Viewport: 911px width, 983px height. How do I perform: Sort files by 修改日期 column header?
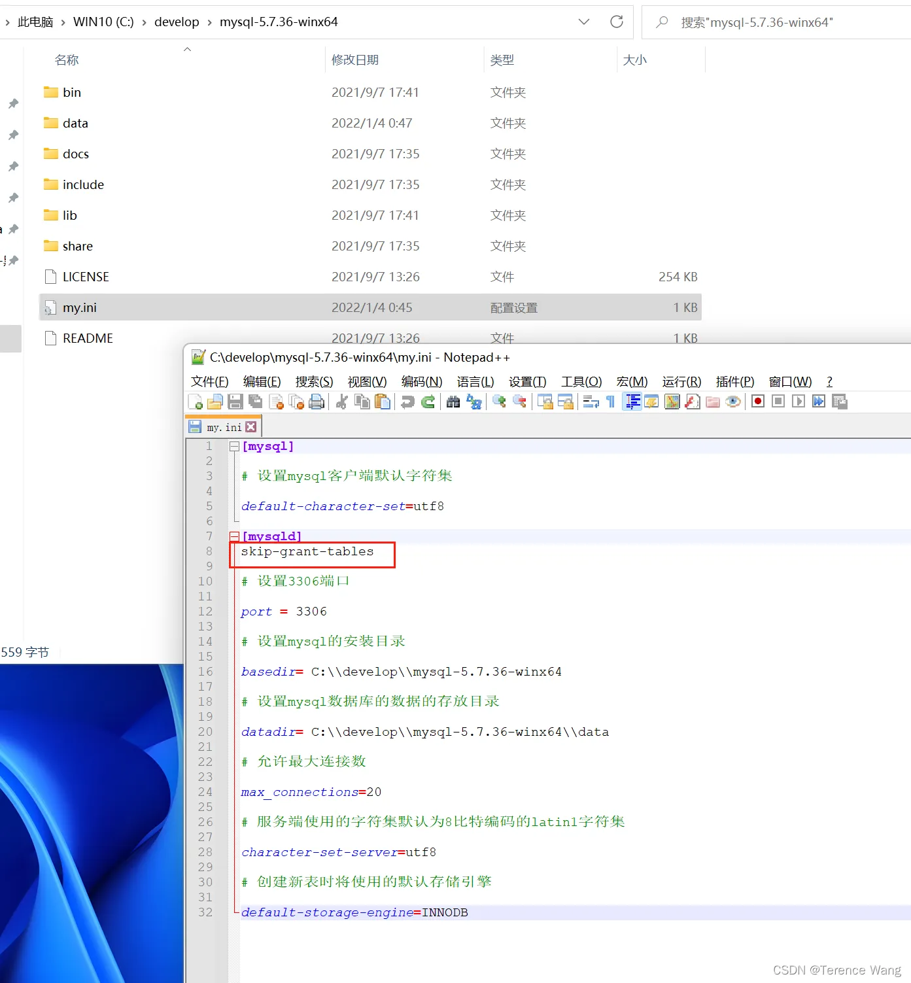pos(355,60)
